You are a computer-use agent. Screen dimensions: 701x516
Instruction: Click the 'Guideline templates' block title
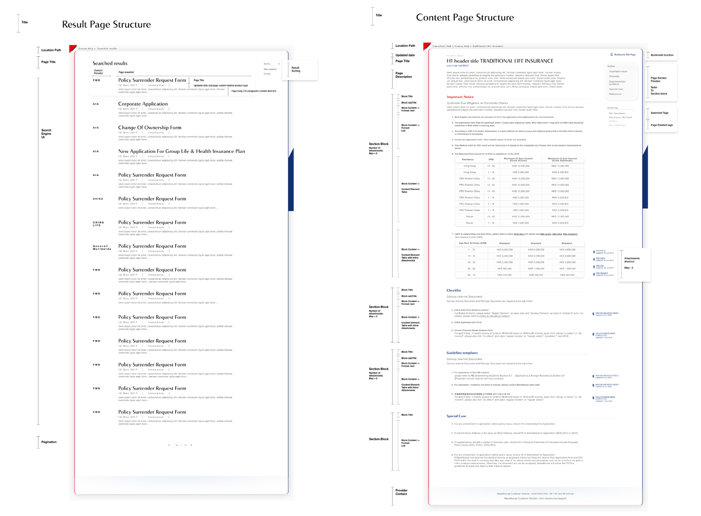point(462,353)
